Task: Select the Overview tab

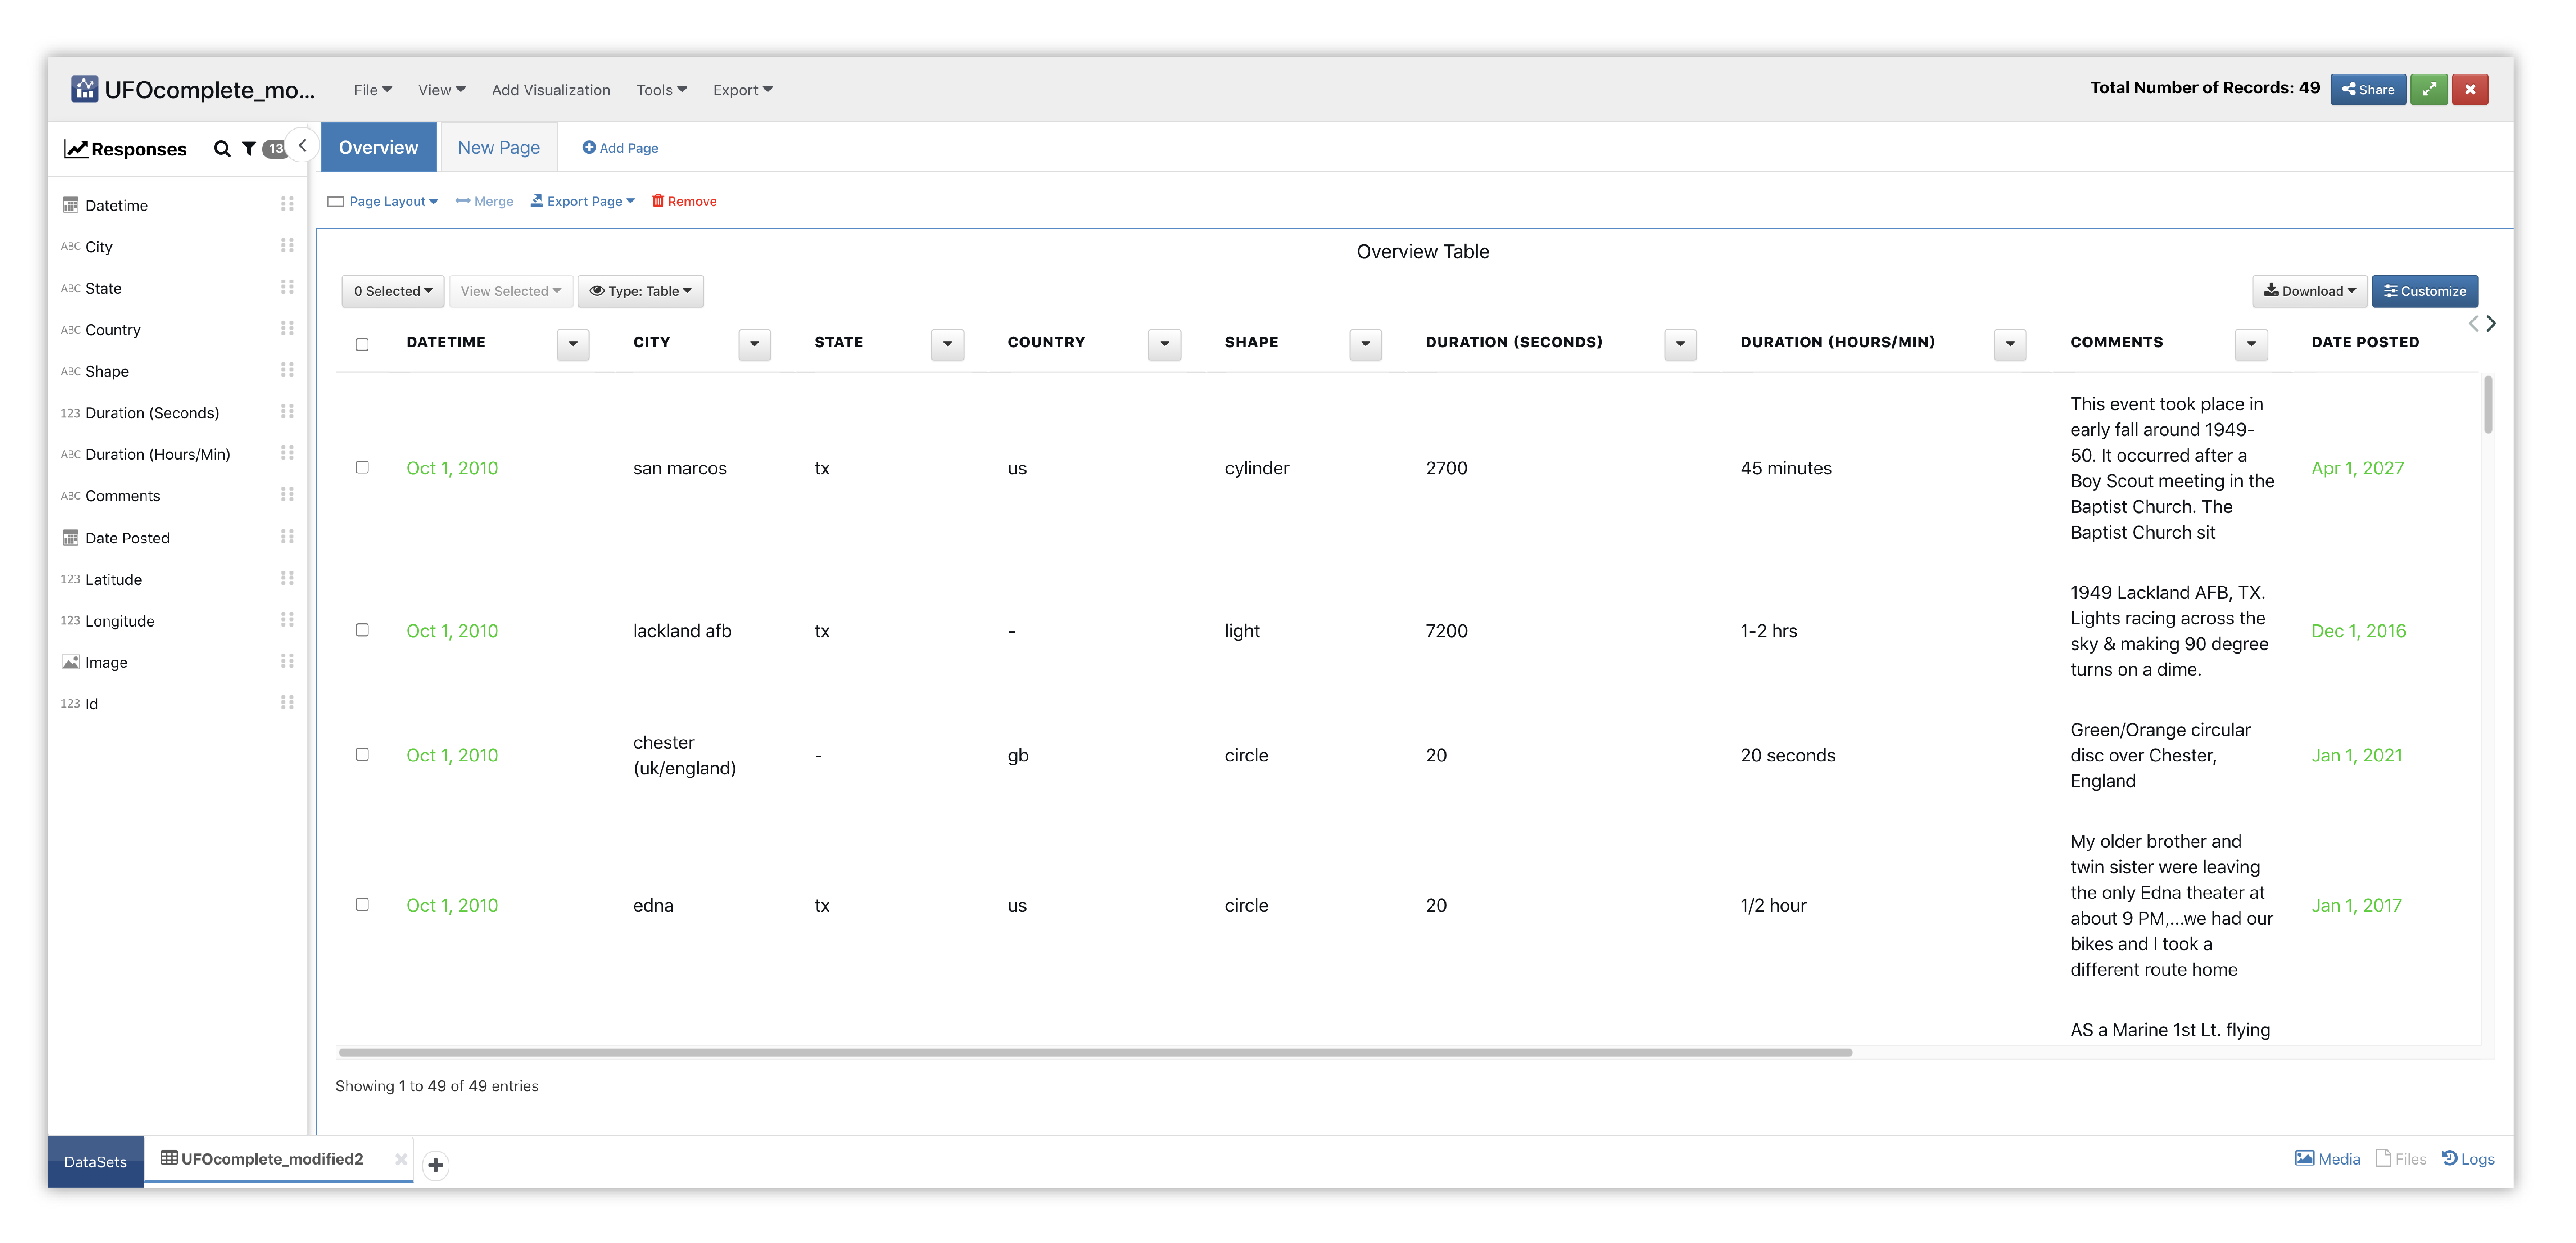Action: coord(378,147)
